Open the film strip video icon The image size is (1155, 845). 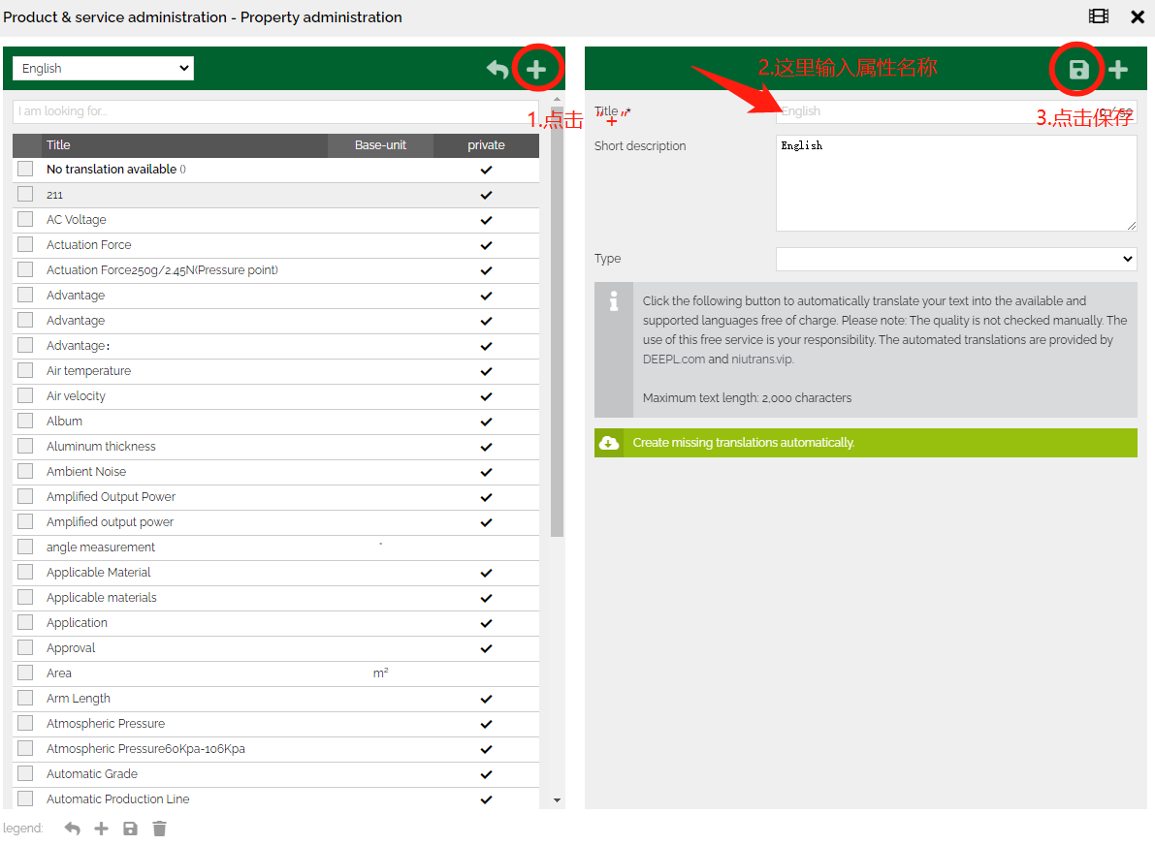pos(1099,16)
